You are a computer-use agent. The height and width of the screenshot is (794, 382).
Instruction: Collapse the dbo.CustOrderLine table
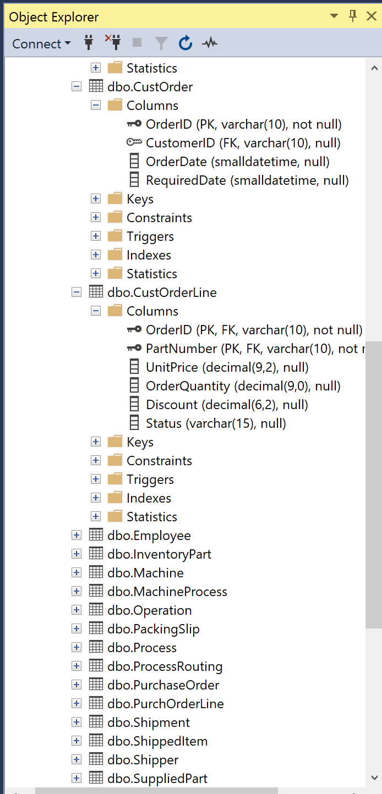(77, 291)
